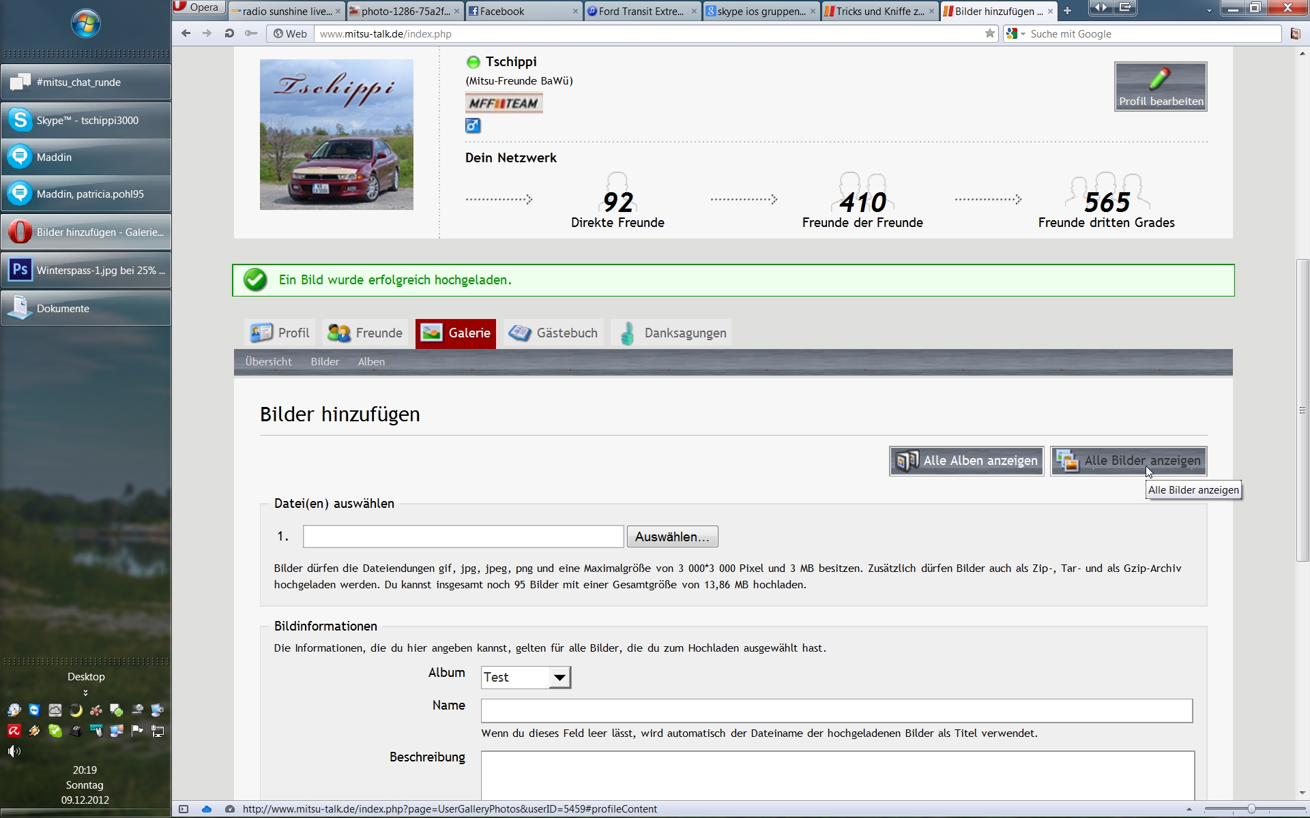Viewport: 1310px width, 818px height.
Task: Expand the Album dropdown showing Test
Action: pos(526,678)
